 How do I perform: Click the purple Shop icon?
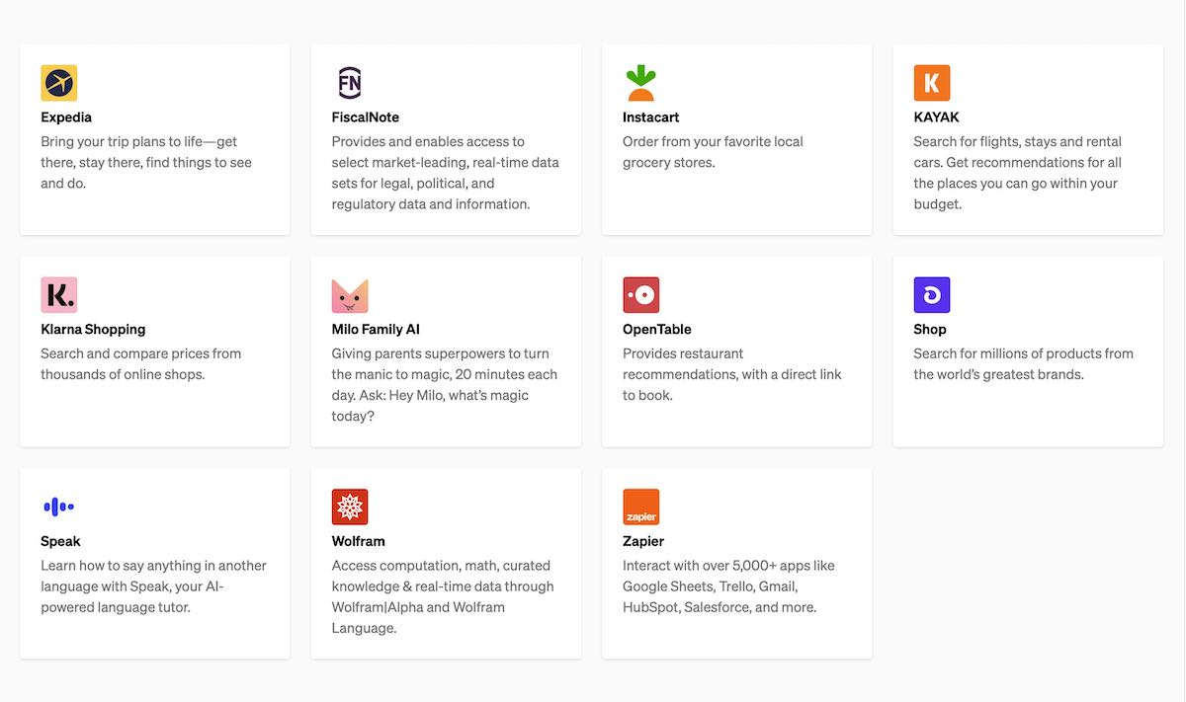(x=931, y=295)
